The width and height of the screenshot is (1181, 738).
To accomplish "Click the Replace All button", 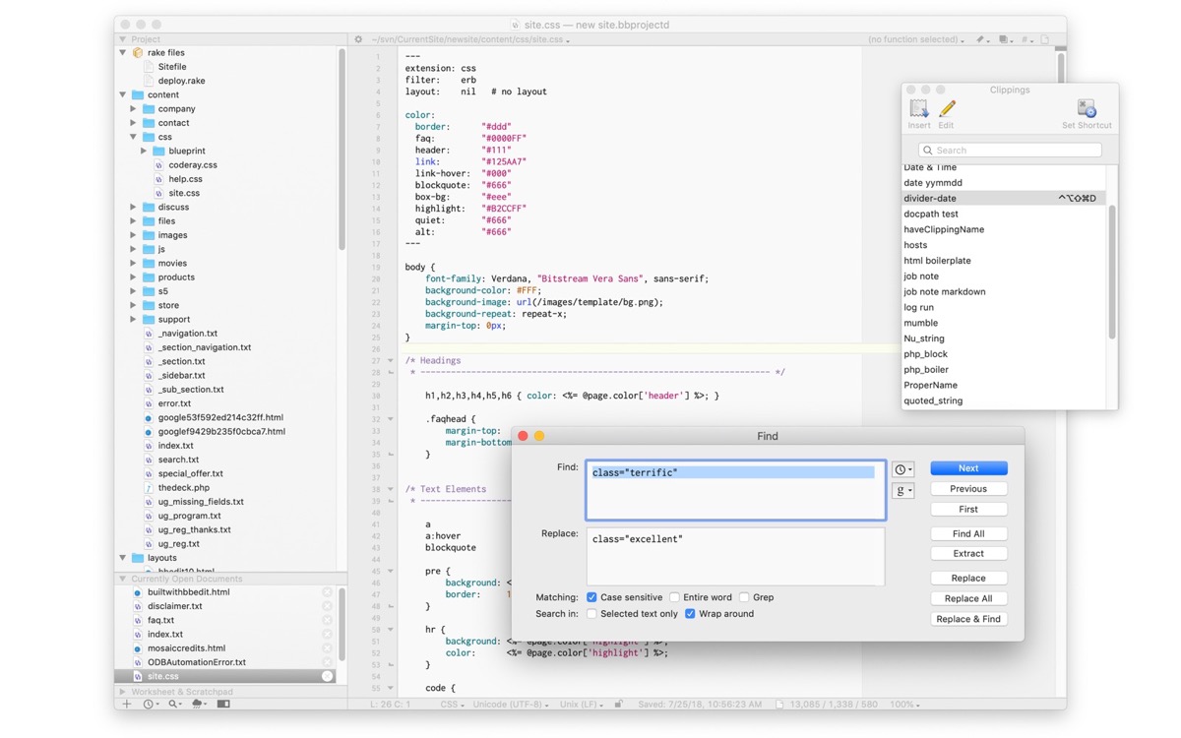I will coord(967,598).
